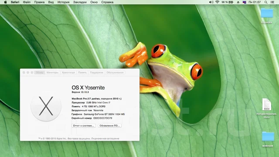Open the История menu
This screenshot has height=157, width=279.
point(63,2)
